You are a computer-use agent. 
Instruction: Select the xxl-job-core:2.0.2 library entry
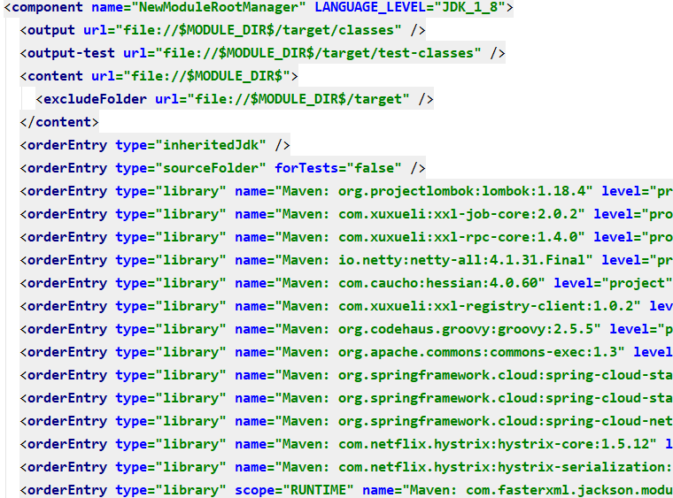point(346,214)
